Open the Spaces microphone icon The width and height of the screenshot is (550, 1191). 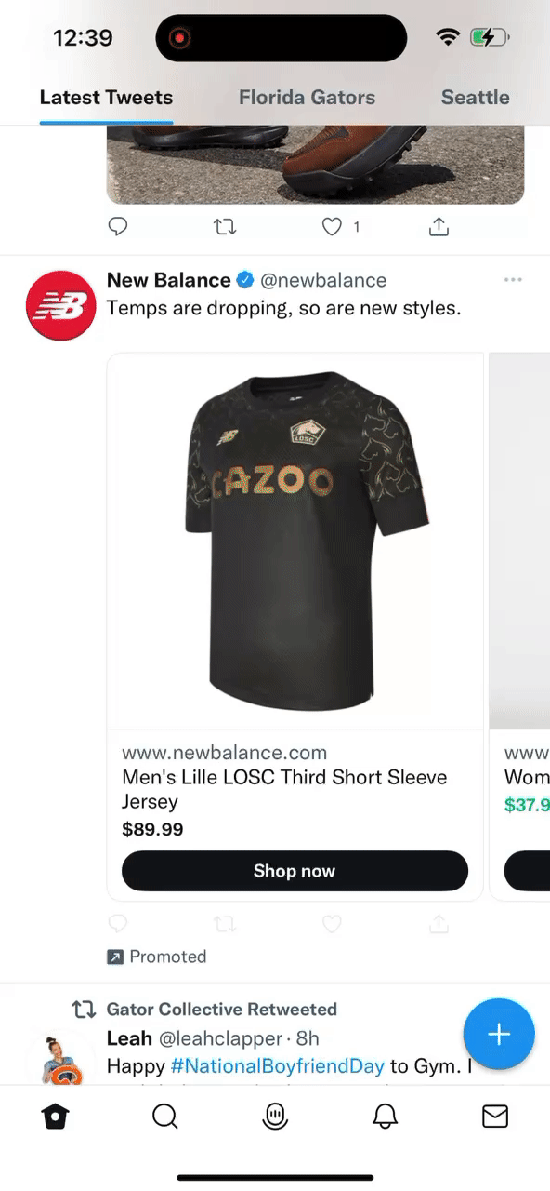point(275,1116)
